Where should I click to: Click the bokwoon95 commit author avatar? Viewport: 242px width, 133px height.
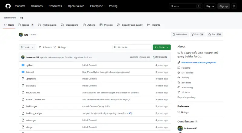pos(23,57)
